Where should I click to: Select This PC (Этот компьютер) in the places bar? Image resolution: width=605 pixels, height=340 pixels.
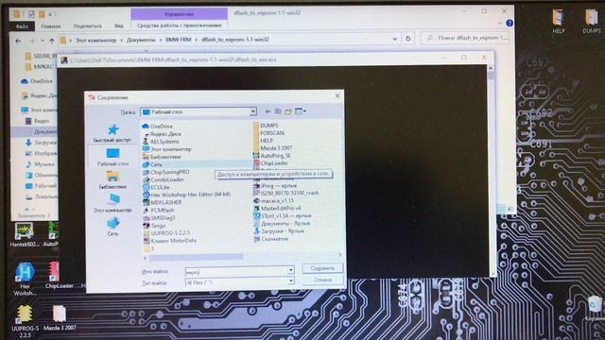[x=112, y=203]
